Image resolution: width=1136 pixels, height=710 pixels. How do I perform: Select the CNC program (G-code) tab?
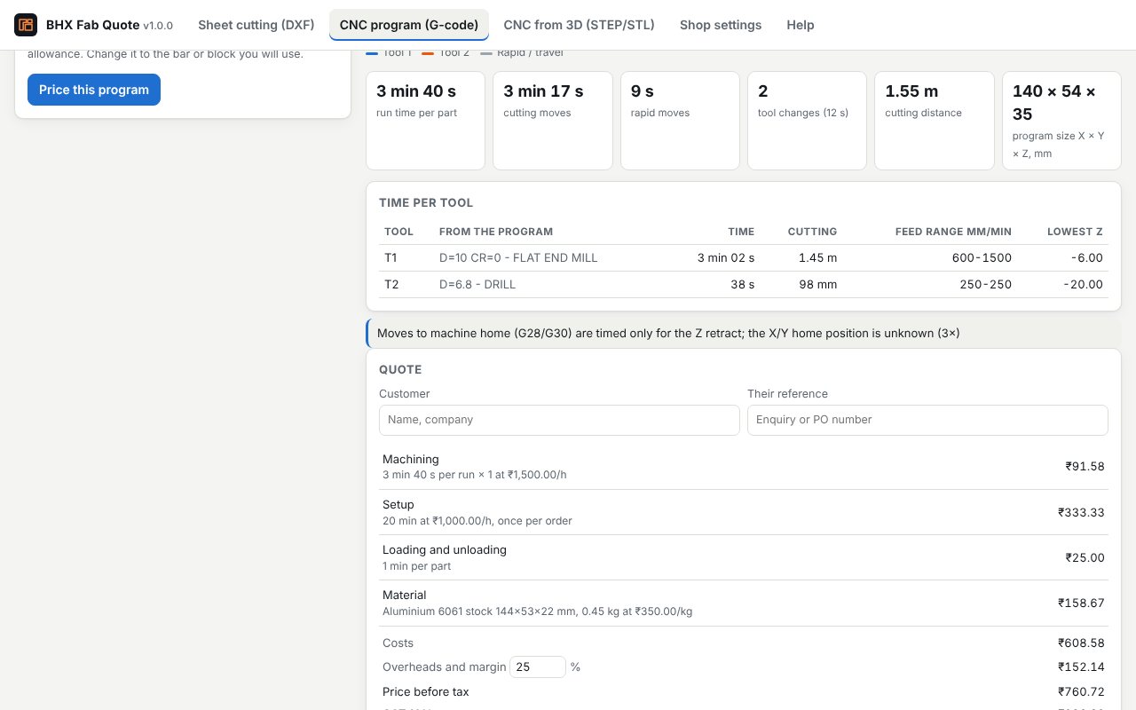pyautogui.click(x=409, y=25)
